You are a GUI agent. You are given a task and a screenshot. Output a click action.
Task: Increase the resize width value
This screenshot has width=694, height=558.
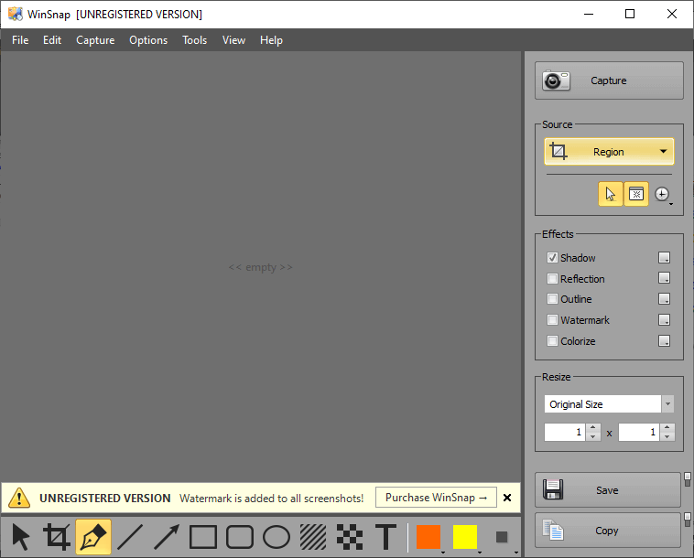(593, 427)
